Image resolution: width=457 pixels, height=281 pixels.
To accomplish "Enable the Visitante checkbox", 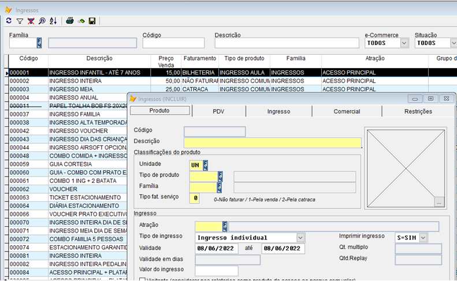I will (143, 279).
